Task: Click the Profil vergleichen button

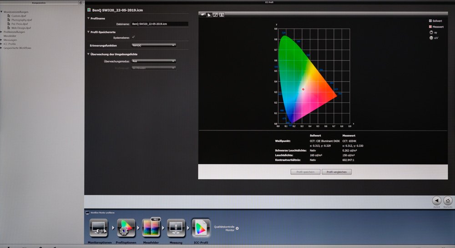Action: click(x=336, y=172)
